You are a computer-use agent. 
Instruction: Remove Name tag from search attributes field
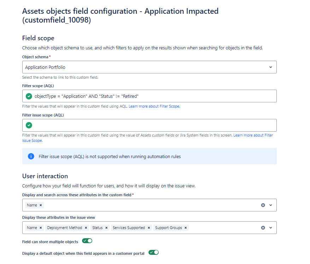(41, 205)
